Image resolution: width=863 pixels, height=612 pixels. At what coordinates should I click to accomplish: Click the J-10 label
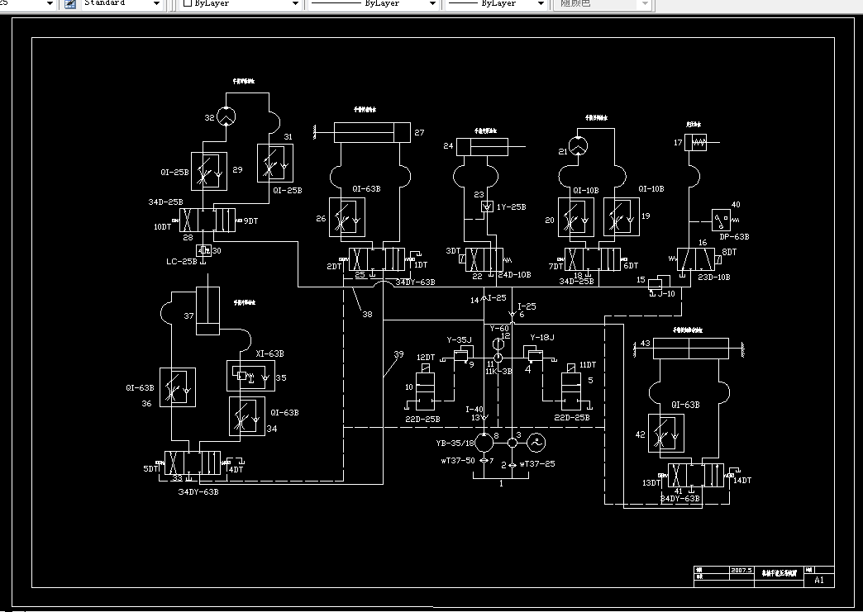666,294
